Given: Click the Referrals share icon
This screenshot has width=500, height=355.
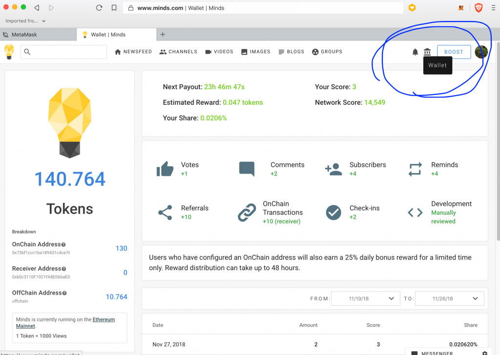Looking at the screenshot, I should click(165, 212).
